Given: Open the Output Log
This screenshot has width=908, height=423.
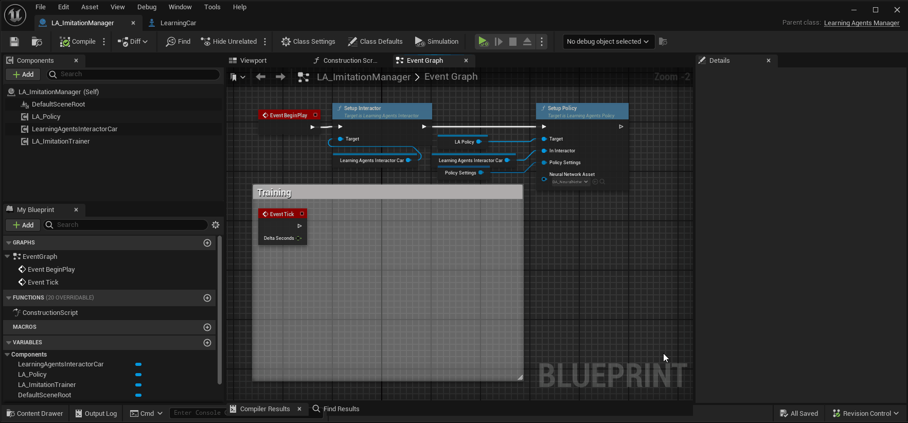Looking at the screenshot, I should pos(96,414).
